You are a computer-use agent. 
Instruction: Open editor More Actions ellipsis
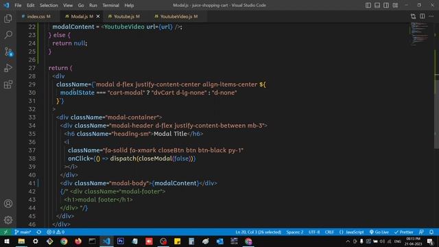431,16
